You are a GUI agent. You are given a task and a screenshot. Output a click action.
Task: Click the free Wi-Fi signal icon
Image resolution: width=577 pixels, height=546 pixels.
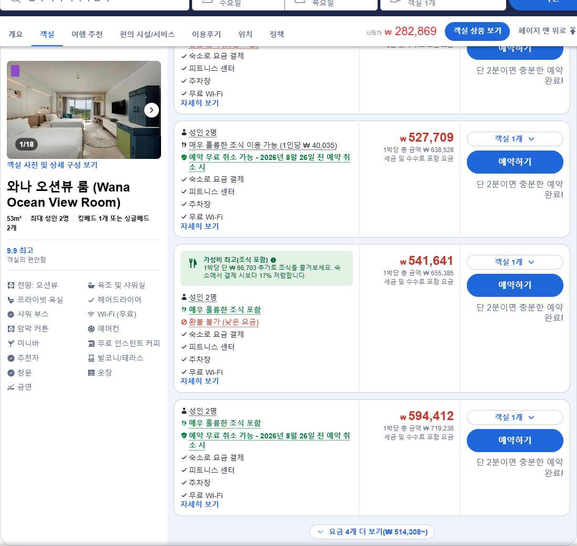tap(91, 314)
